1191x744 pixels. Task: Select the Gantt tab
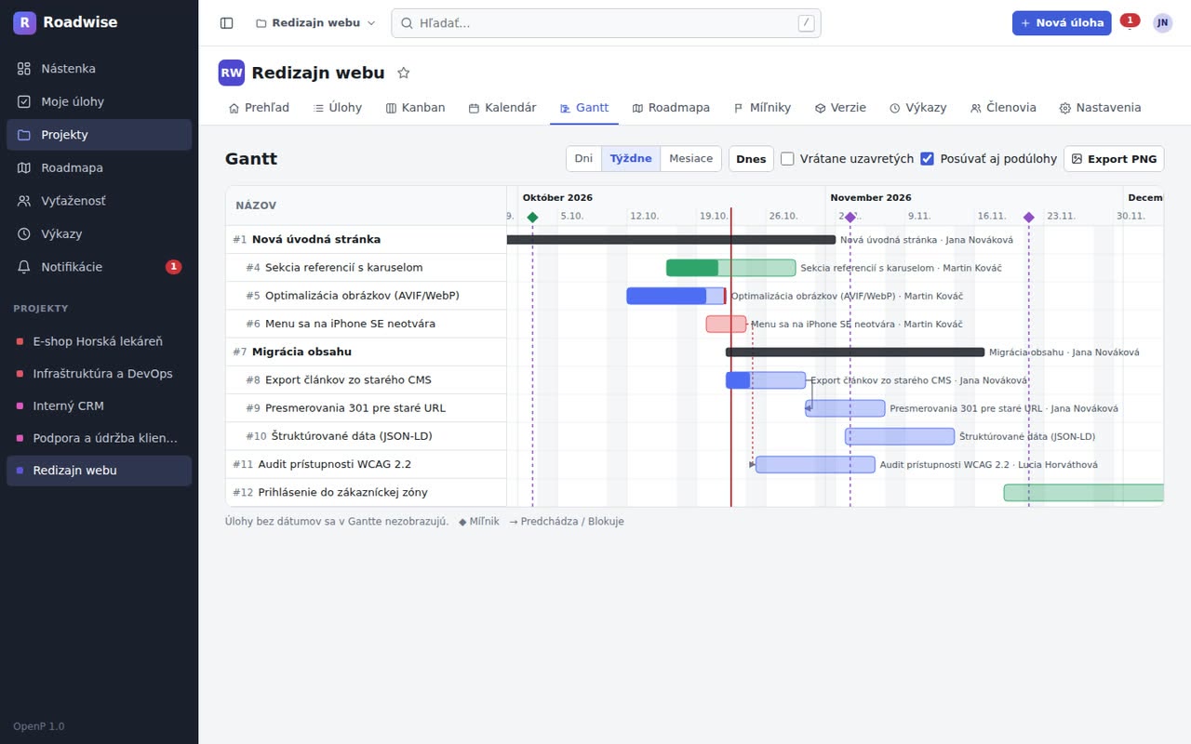coord(584,108)
